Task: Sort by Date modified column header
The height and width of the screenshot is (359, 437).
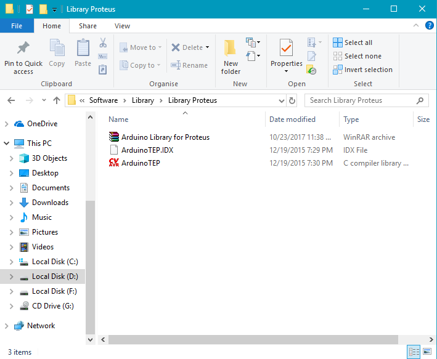Action: click(292, 119)
